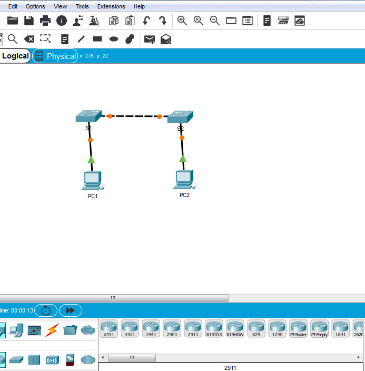This screenshot has width=365, height=371.
Task: Open the Help menu
Action: (x=139, y=6)
